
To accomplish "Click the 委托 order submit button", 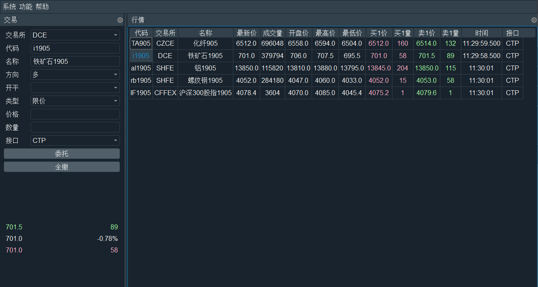I will 61,154.
